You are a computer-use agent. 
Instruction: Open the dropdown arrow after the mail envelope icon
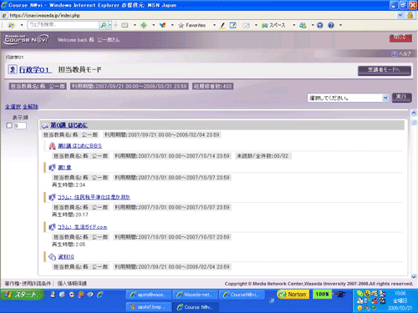coord(256,25)
